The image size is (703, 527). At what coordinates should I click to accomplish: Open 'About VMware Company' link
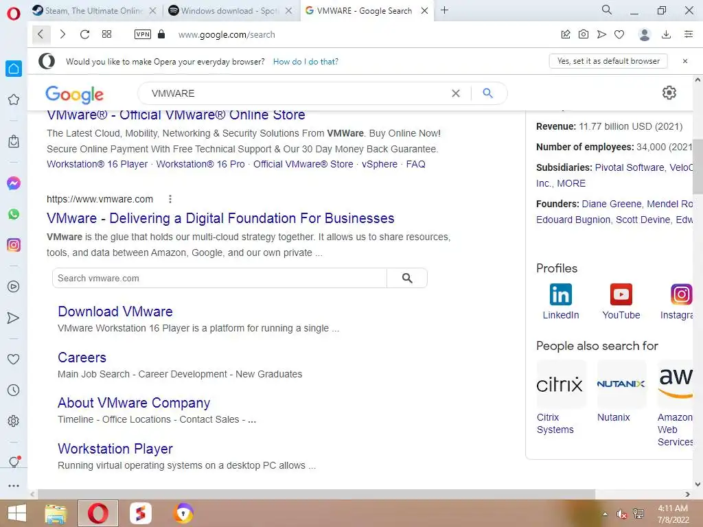point(134,403)
